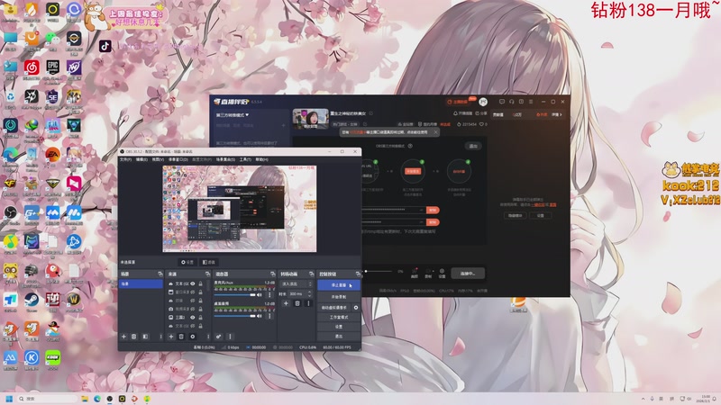The image size is (721, 405).
Task: Open the 录制 record icon in the live companion's bottom bar
Action: 428,274
